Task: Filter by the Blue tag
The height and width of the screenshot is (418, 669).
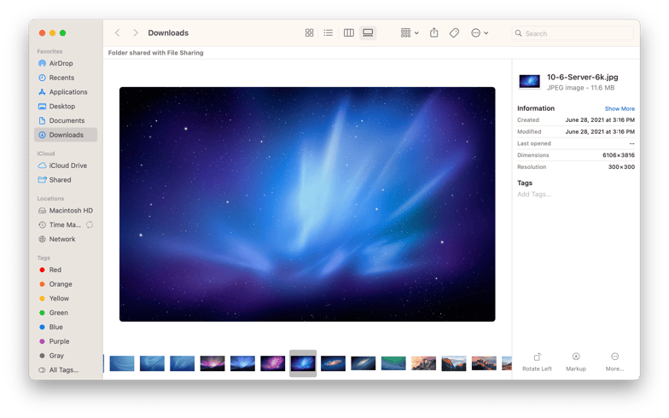Action: 65,328
